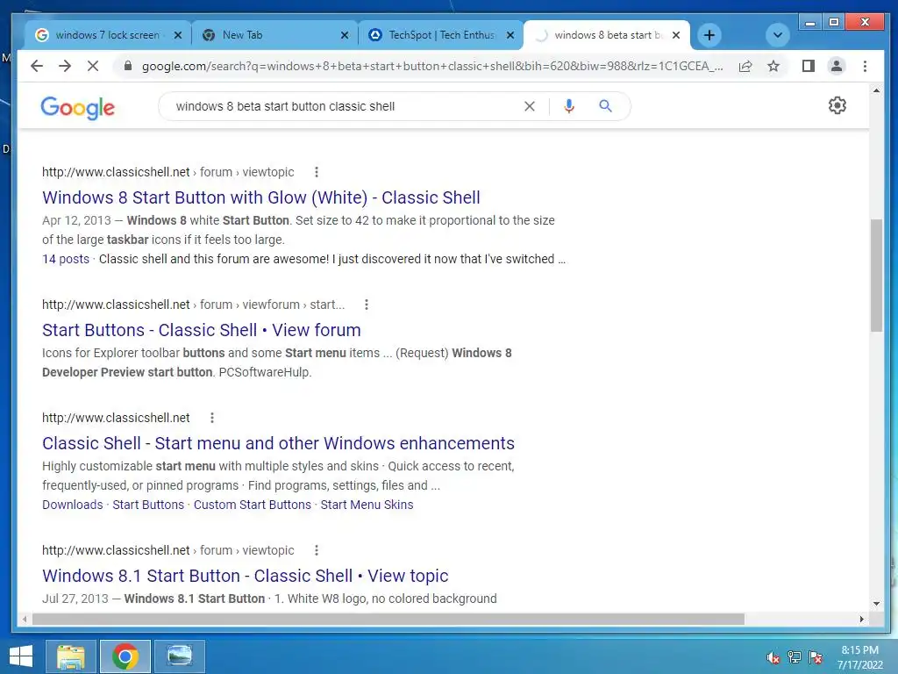
Task: Go to Google home via logo
Action: pyautogui.click(x=78, y=107)
